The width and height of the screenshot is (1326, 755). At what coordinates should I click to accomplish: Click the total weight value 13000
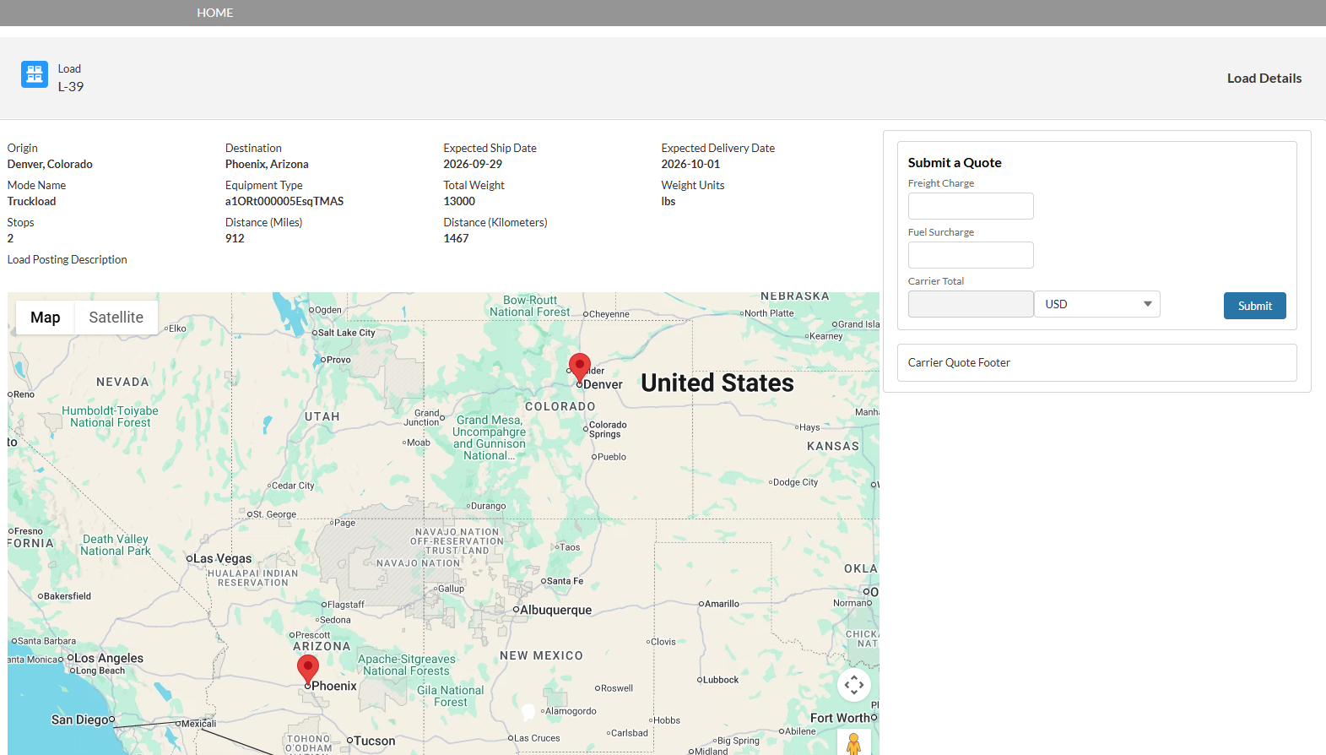[459, 201]
